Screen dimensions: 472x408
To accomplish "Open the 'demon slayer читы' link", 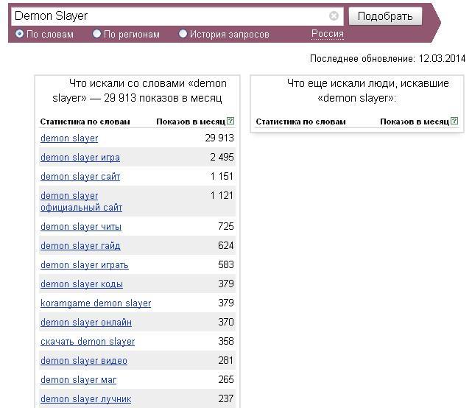I will (x=81, y=226).
